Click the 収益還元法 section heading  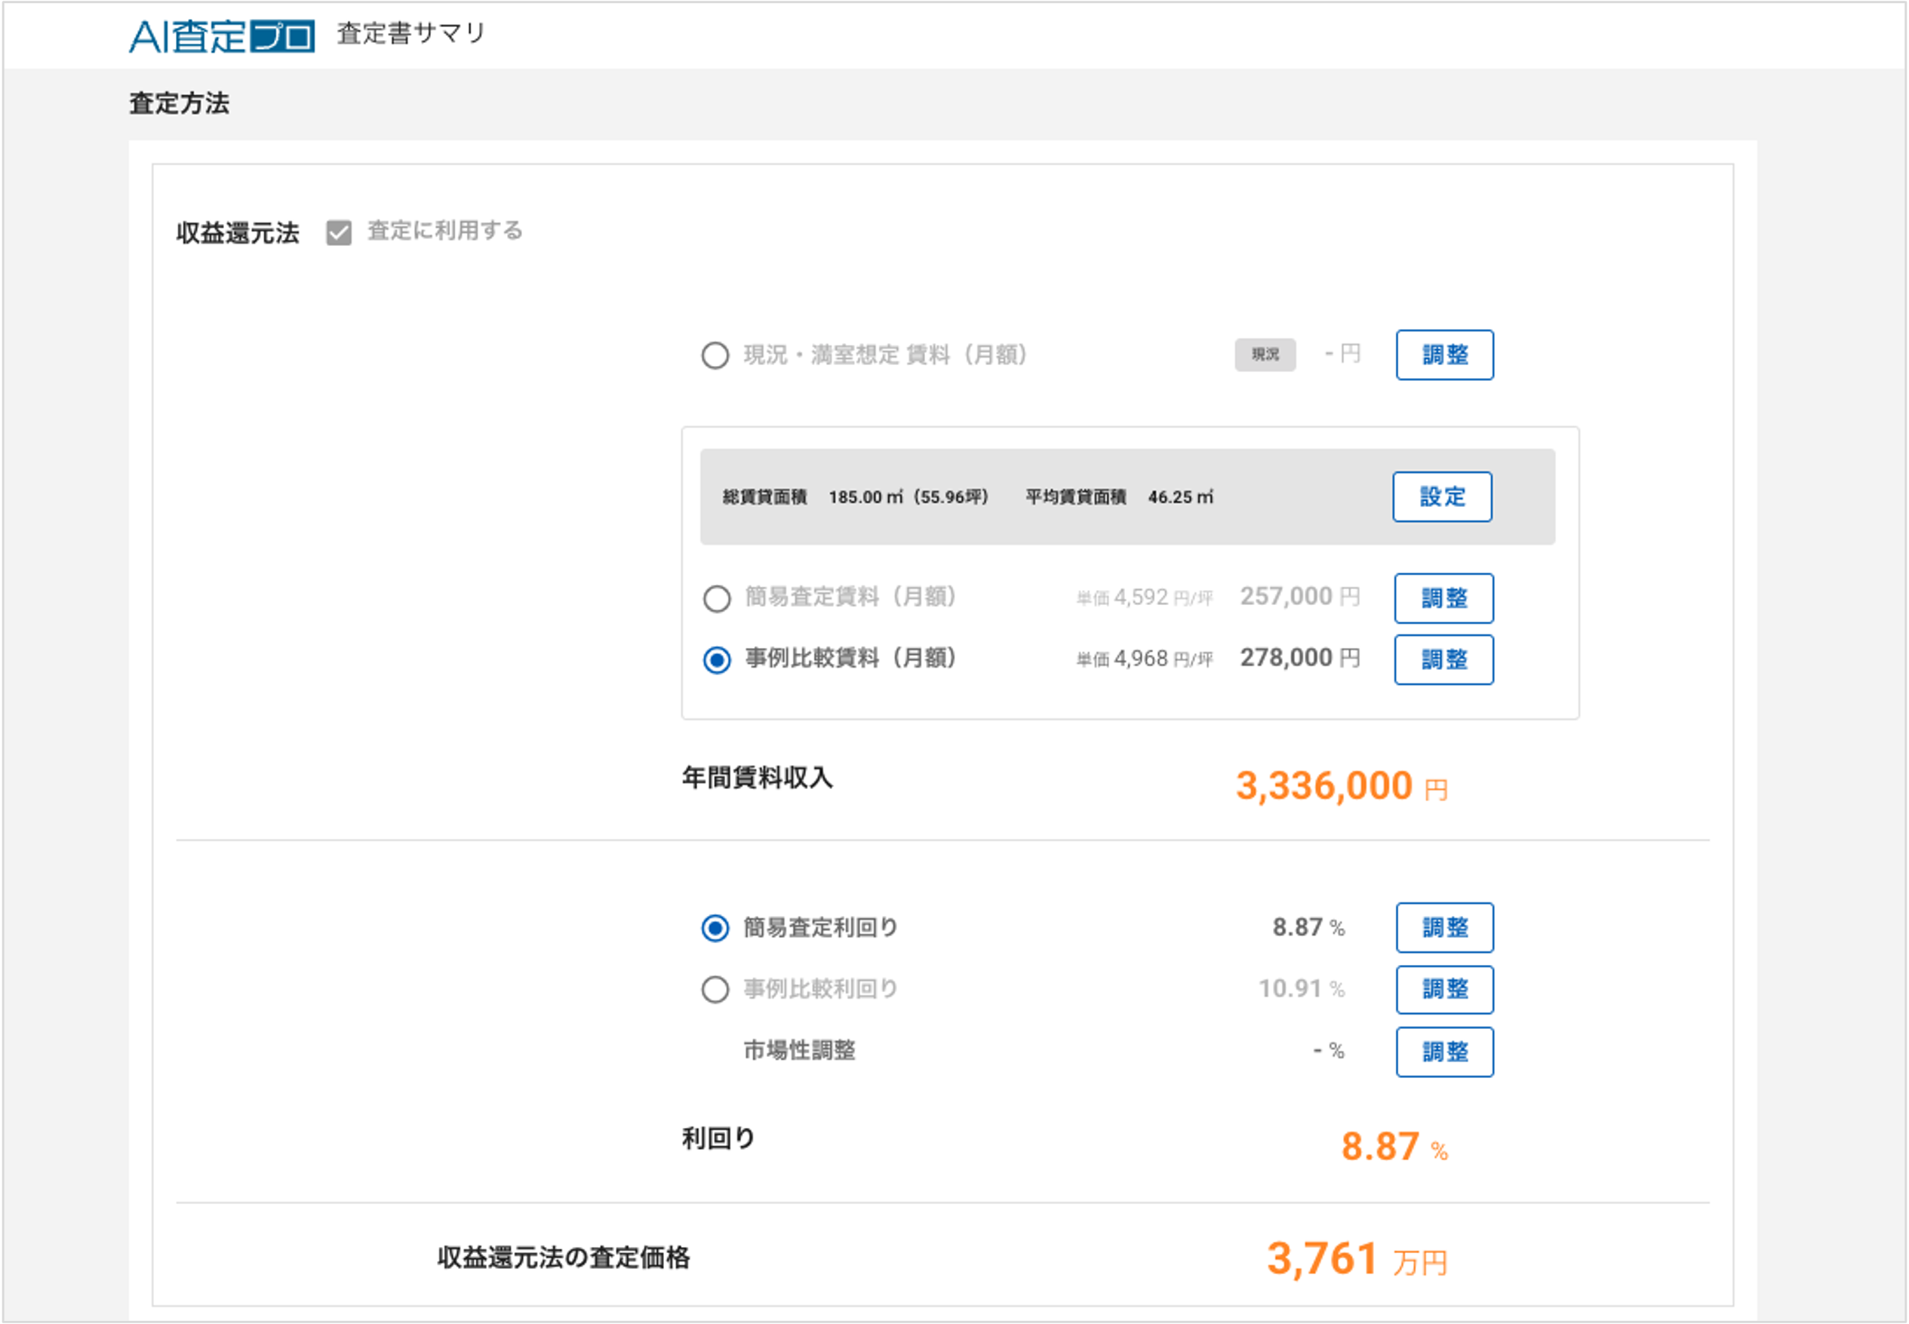point(237,233)
